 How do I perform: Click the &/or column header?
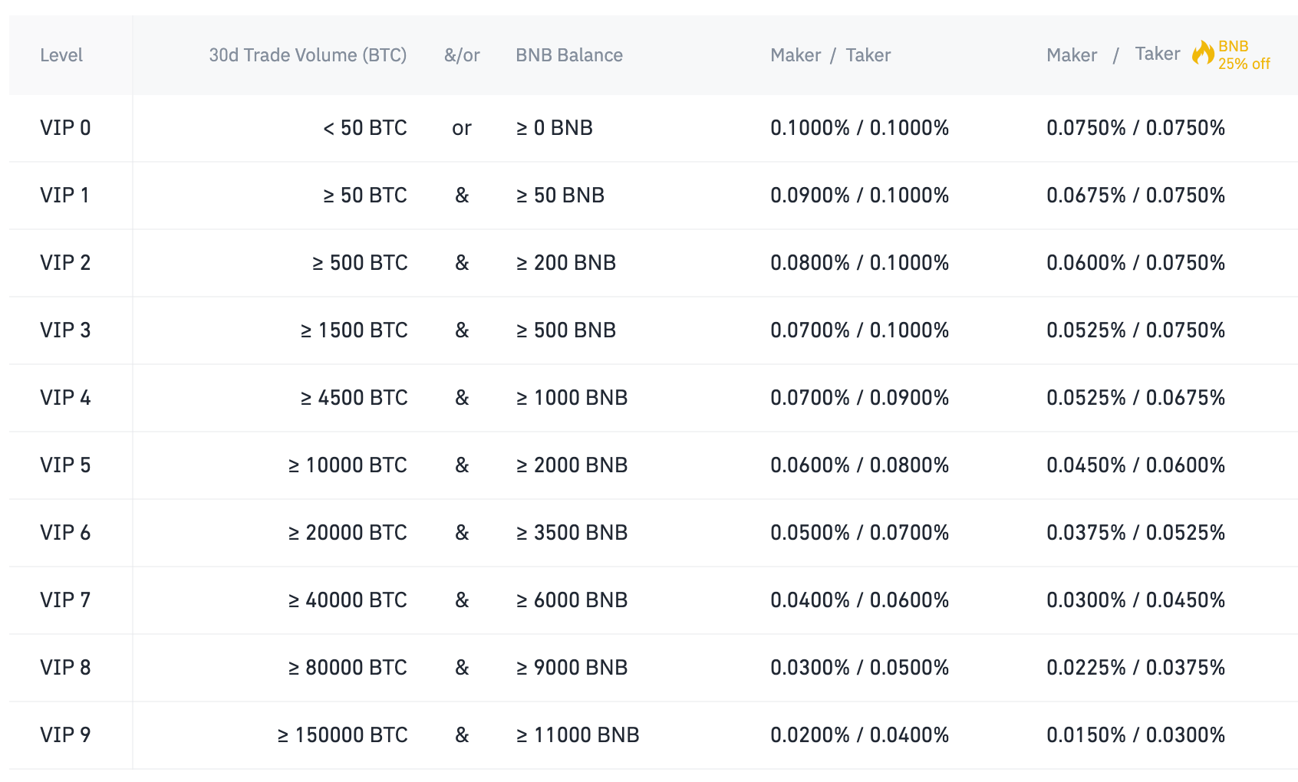462,55
